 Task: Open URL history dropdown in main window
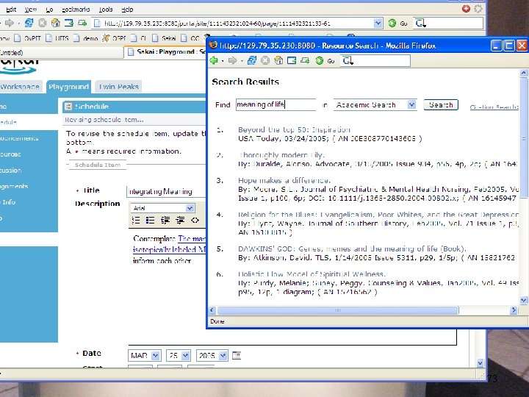point(378,23)
